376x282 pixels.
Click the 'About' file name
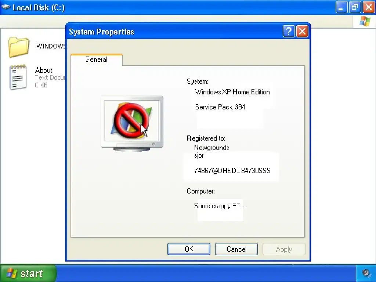click(x=43, y=70)
